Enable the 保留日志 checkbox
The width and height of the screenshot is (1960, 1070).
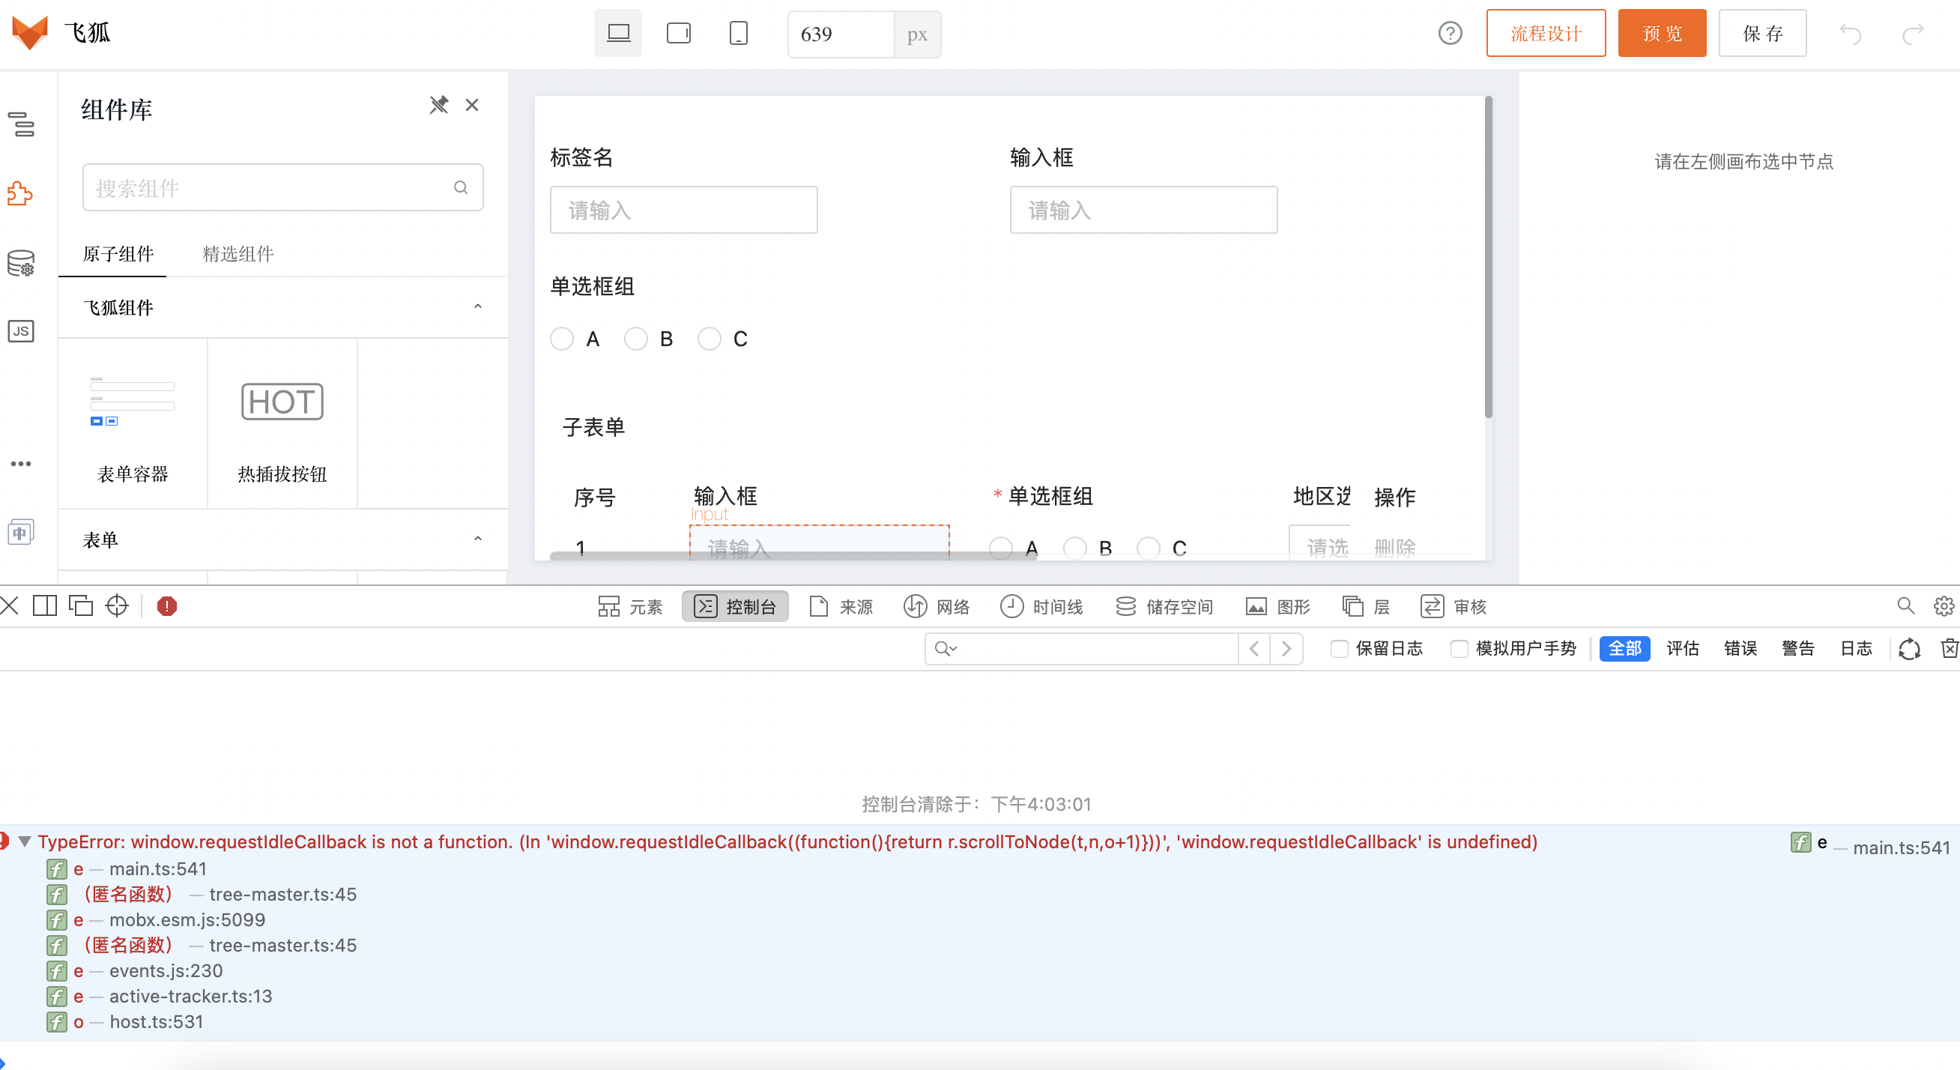(1338, 649)
